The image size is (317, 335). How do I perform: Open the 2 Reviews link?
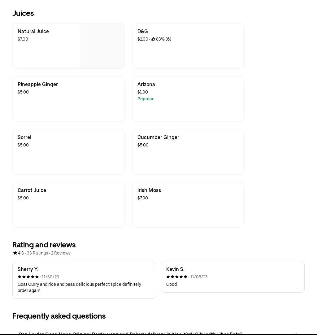(61, 253)
